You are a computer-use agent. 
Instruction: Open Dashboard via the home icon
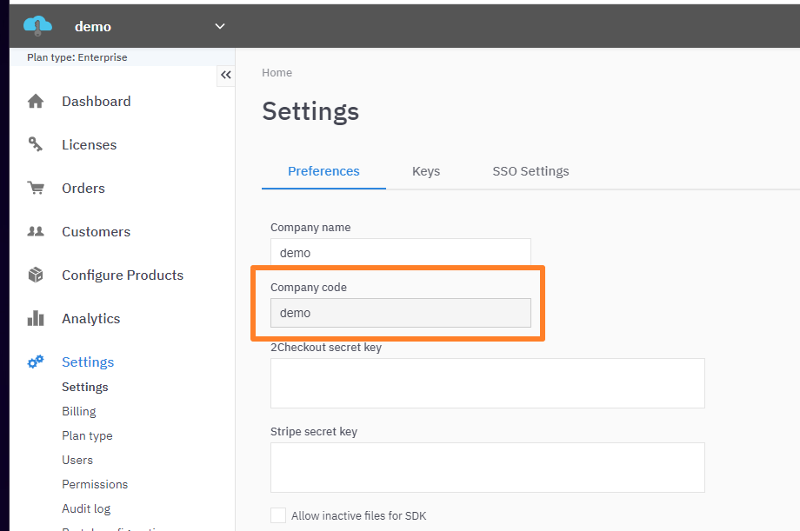[36, 102]
